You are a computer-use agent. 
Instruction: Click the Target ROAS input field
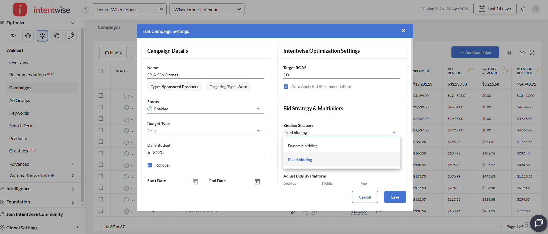coord(342,75)
